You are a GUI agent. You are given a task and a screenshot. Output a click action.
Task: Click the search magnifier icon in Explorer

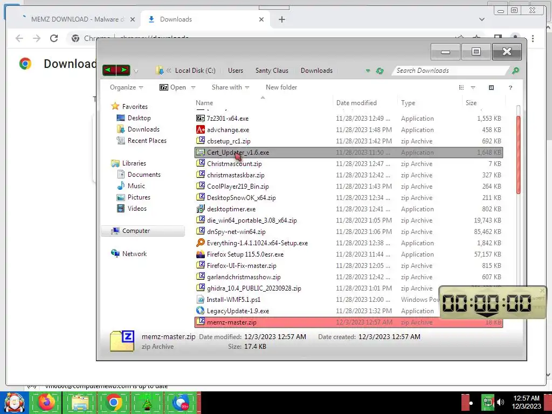point(515,71)
